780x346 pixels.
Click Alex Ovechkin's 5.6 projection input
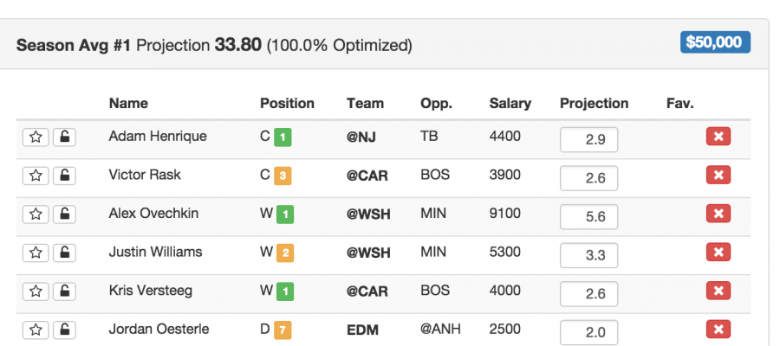588,217
